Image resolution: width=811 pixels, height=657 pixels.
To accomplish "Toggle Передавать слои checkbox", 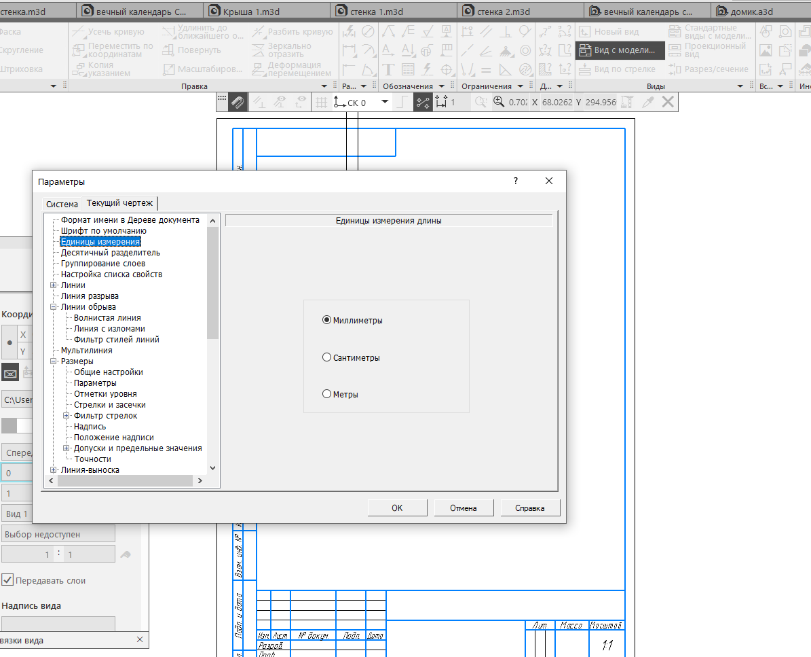I will 7,580.
